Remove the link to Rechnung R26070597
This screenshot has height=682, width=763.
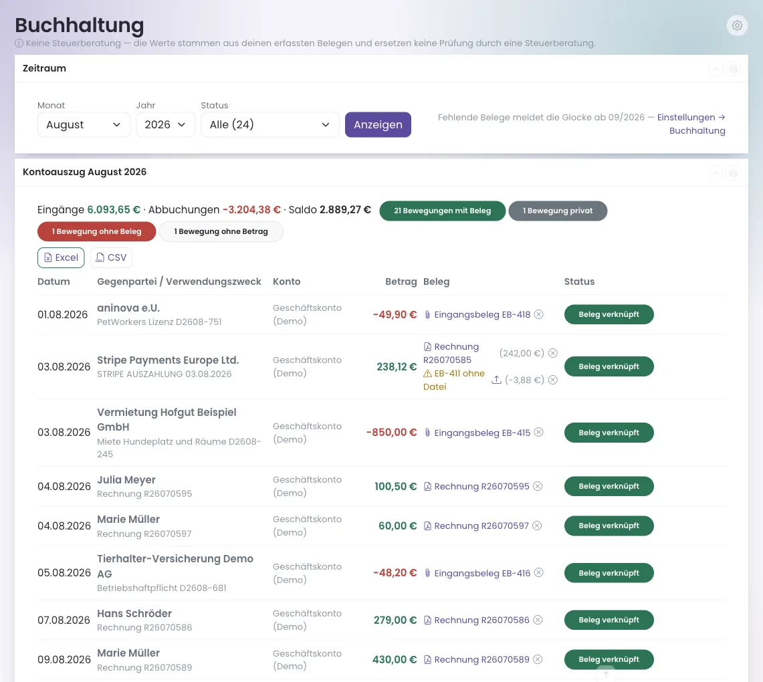(x=537, y=526)
